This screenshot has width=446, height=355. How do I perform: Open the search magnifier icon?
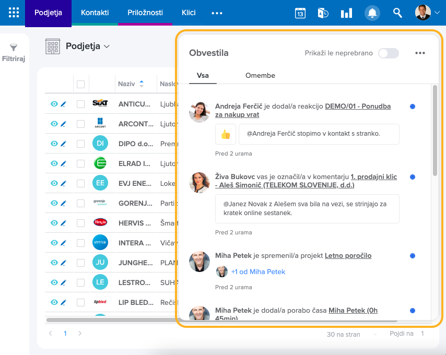coord(397,13)
